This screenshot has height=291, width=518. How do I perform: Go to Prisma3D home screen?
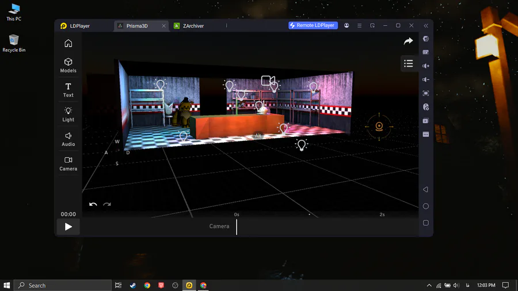coord(68,43)
